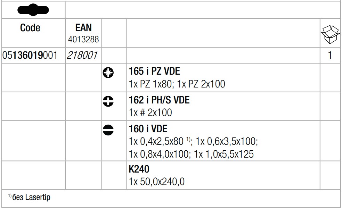
Task: Select the 162 i PH/S VDE heading
Action: [159, 100]
